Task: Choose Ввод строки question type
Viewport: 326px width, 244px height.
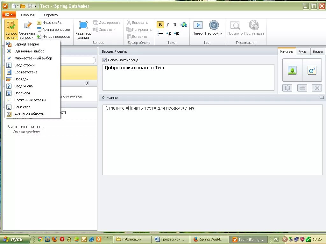Action: click(33, 65)
